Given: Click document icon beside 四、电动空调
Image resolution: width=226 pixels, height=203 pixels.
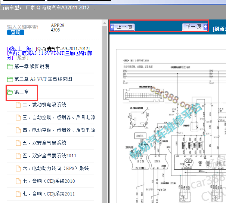Looking at the screenshot, I should point(18,130).
